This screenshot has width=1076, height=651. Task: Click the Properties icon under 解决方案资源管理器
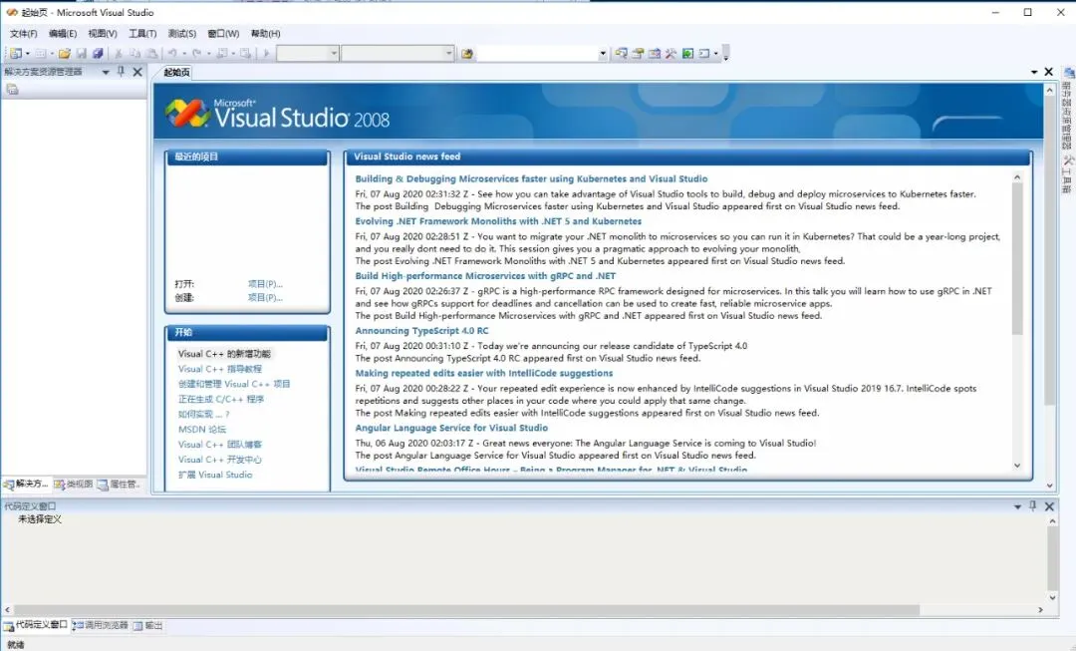(x=12, y=90)
